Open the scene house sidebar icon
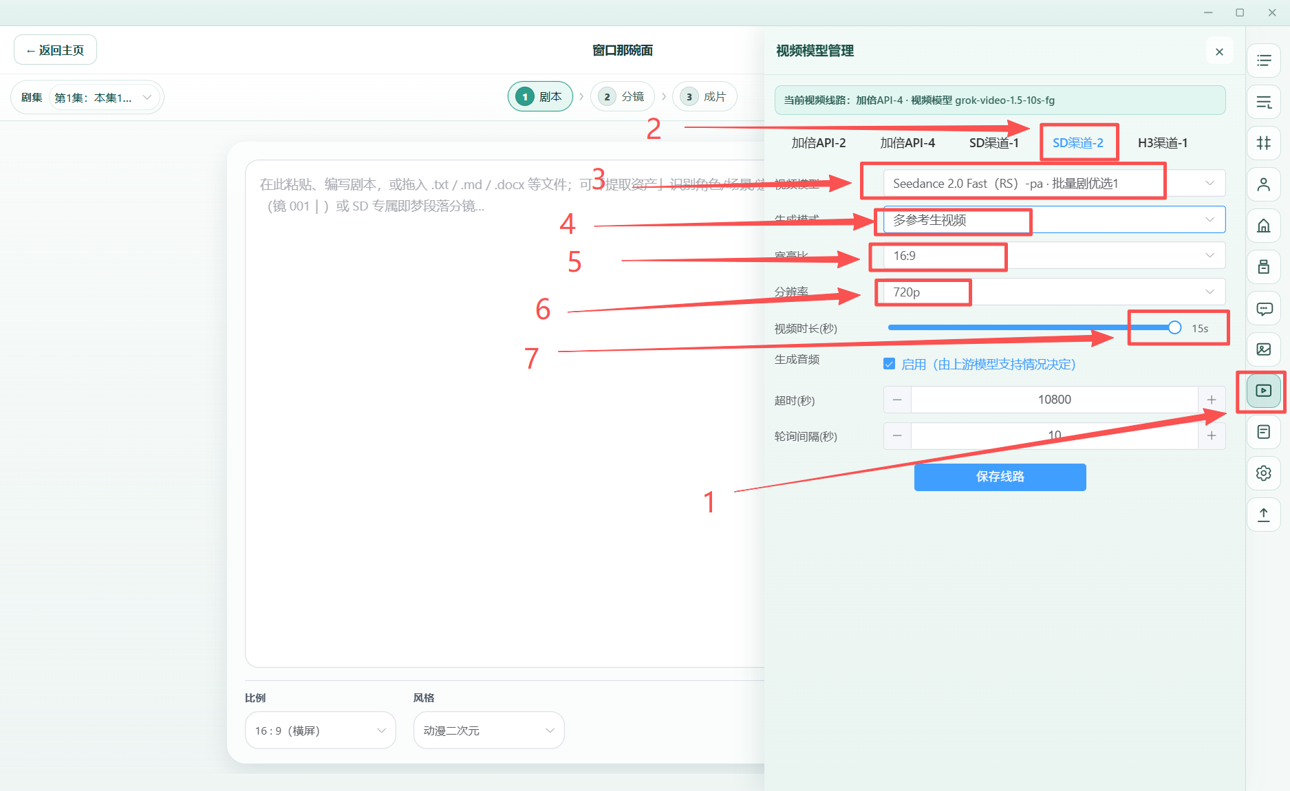This screenshot has width=1290, height=791. click(x=1264, y=226)
